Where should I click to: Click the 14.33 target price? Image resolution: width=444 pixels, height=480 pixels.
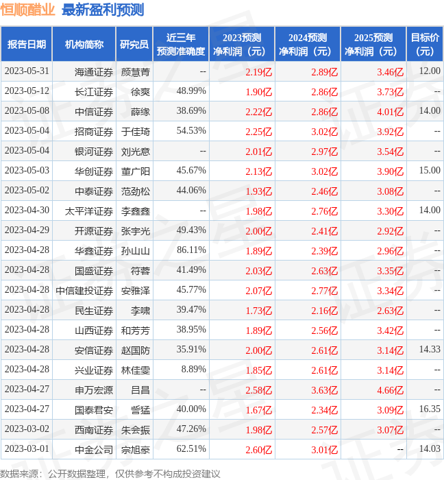click(x=430, y=350)
